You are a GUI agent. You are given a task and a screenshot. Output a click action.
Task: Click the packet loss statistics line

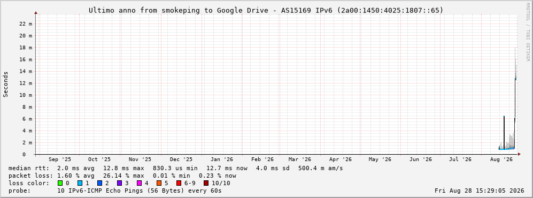click(122, 176)
